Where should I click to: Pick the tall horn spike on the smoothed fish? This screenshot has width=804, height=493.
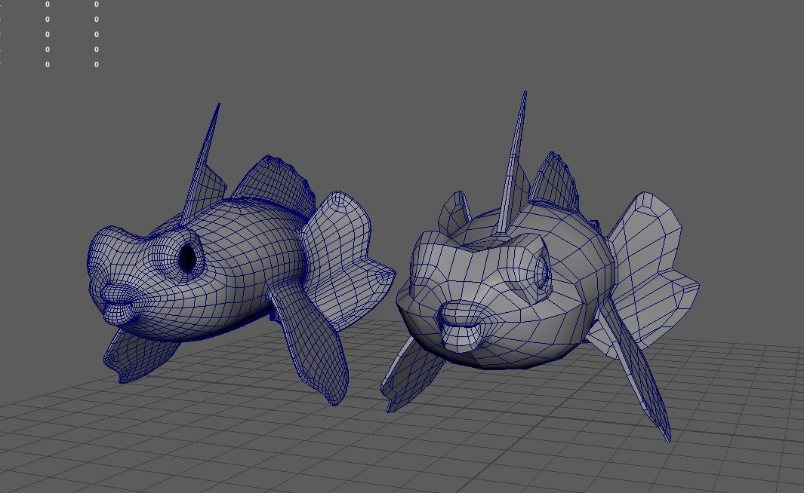[202, 164]
